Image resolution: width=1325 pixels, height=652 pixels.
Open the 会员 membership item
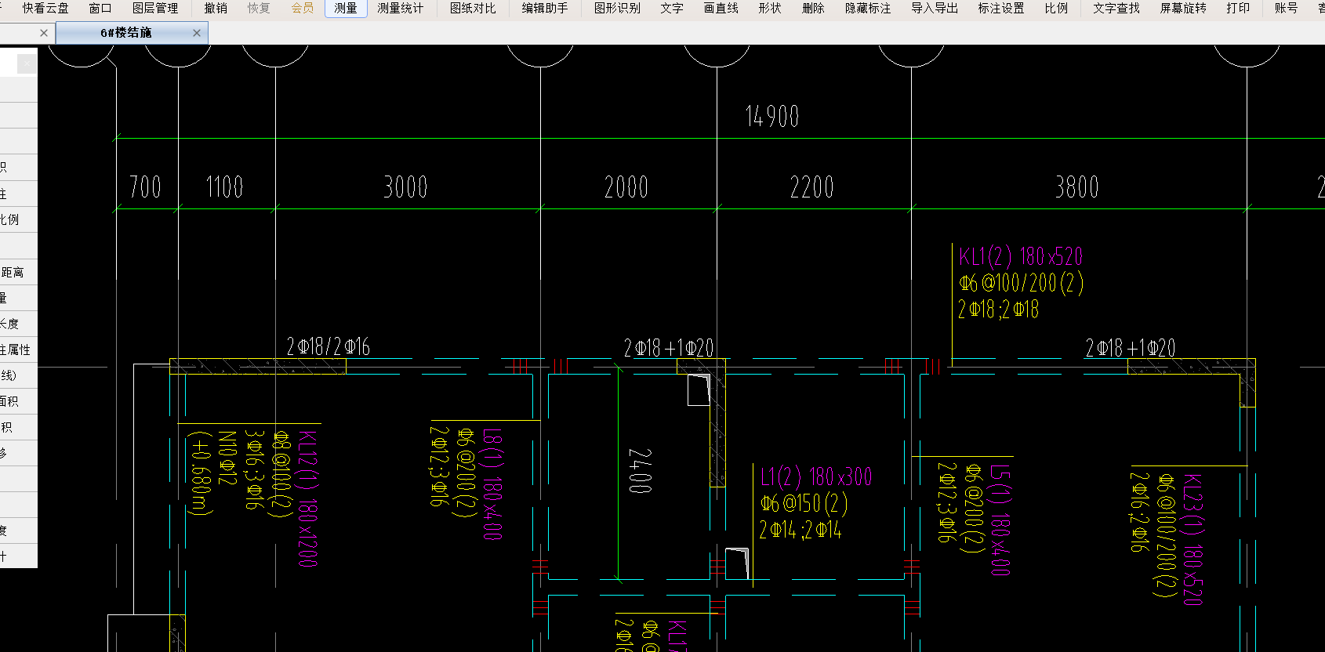tap(302, 8)
